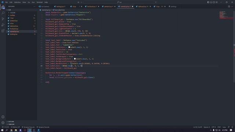Open Windows taskbar search
This screenshot has width=235, height=132.
pos(7,130)
